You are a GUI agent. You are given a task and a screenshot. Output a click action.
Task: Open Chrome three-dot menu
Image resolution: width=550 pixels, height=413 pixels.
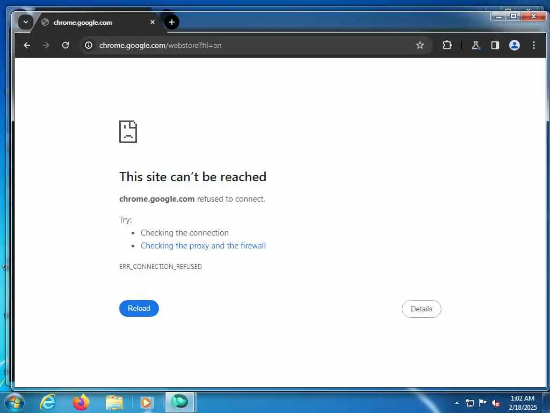(533, 45)
